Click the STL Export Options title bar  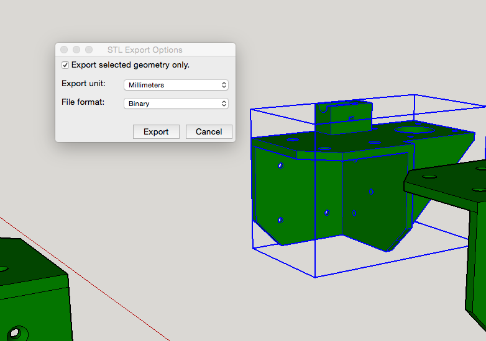click(x=145, y=50)
